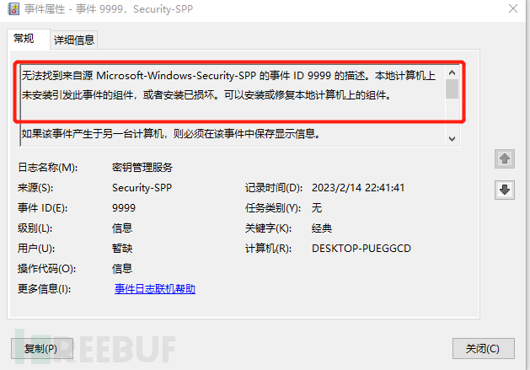530x370 pixels.
Task: Click the computer name DESKTOP-PUEGGCD value
Action: (x=361, y=249)
